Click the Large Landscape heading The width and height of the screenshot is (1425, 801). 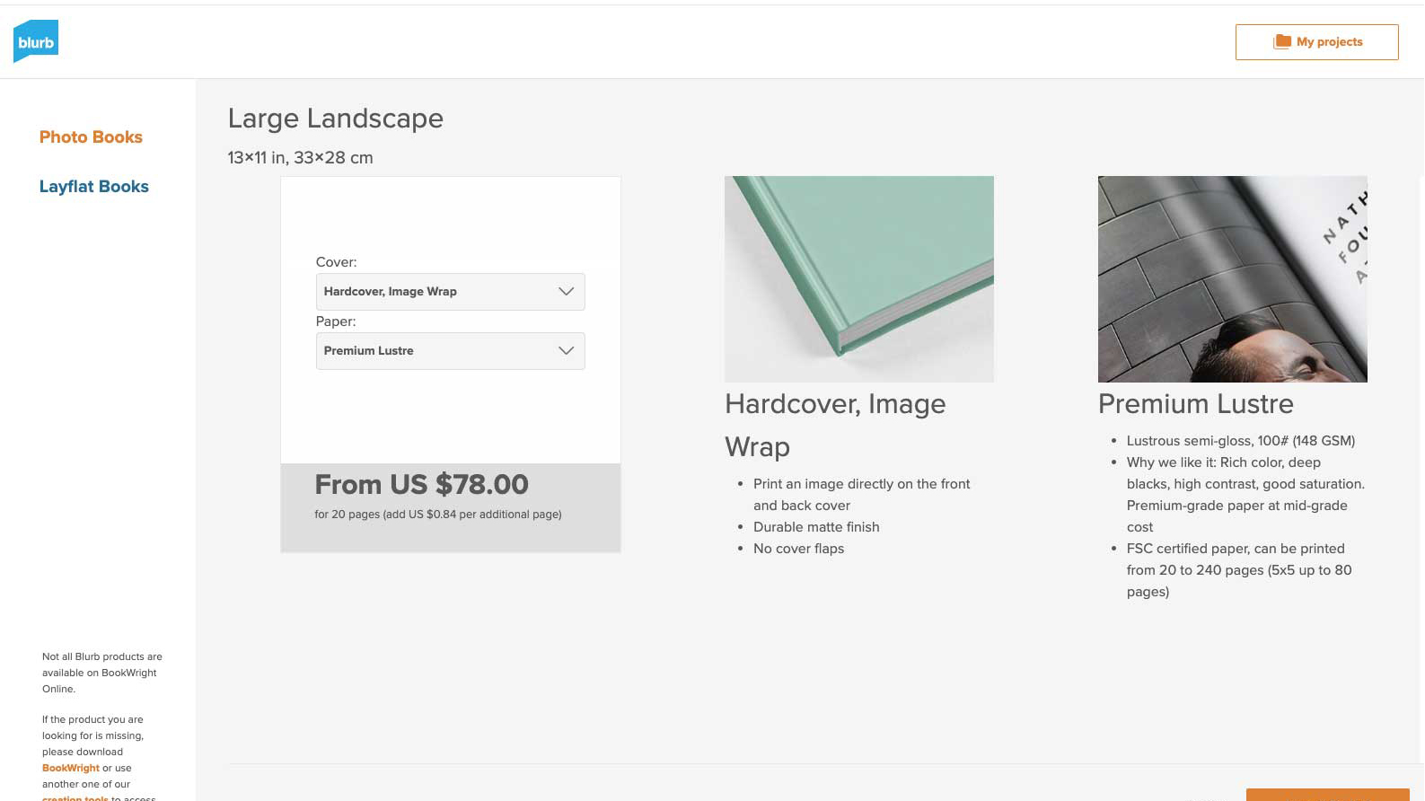(335, 119)
